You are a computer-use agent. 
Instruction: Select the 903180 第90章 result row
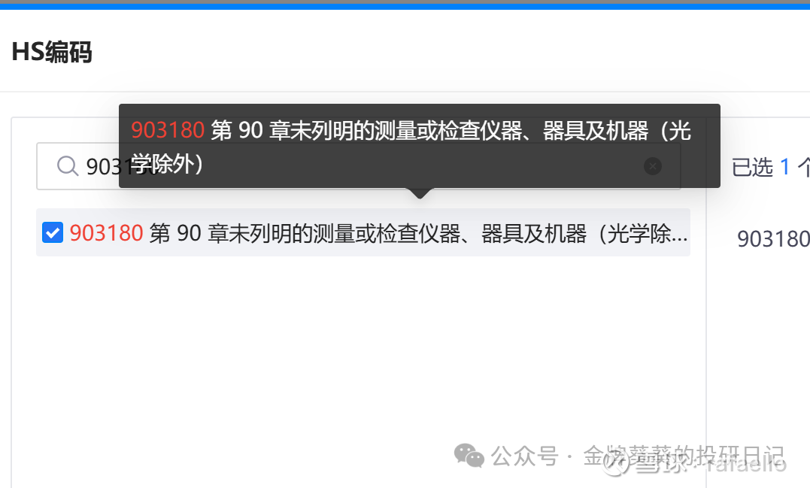pos(363,232)
